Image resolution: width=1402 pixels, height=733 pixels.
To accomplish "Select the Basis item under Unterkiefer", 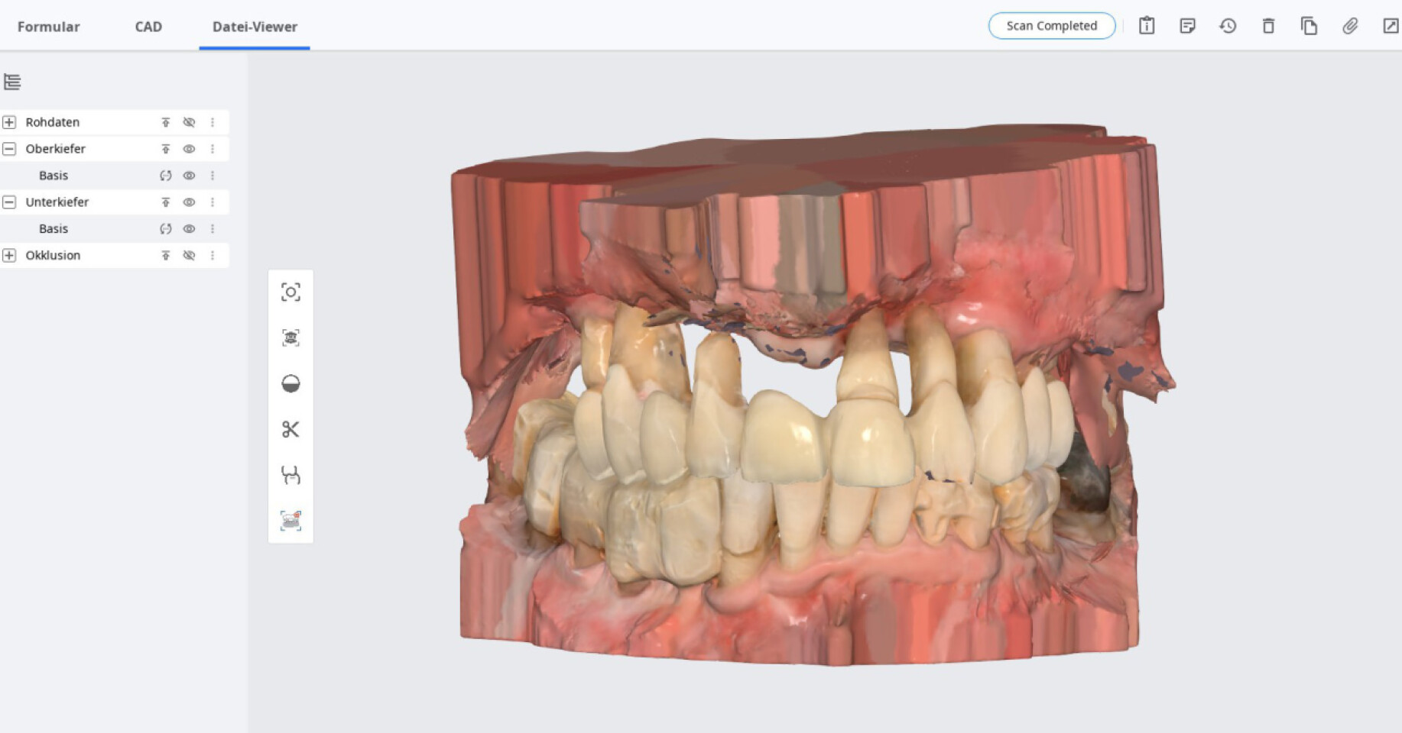I will [54, 229].
